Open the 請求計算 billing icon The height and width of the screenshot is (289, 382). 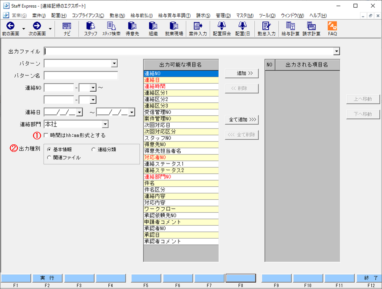(x=311, y=29)
